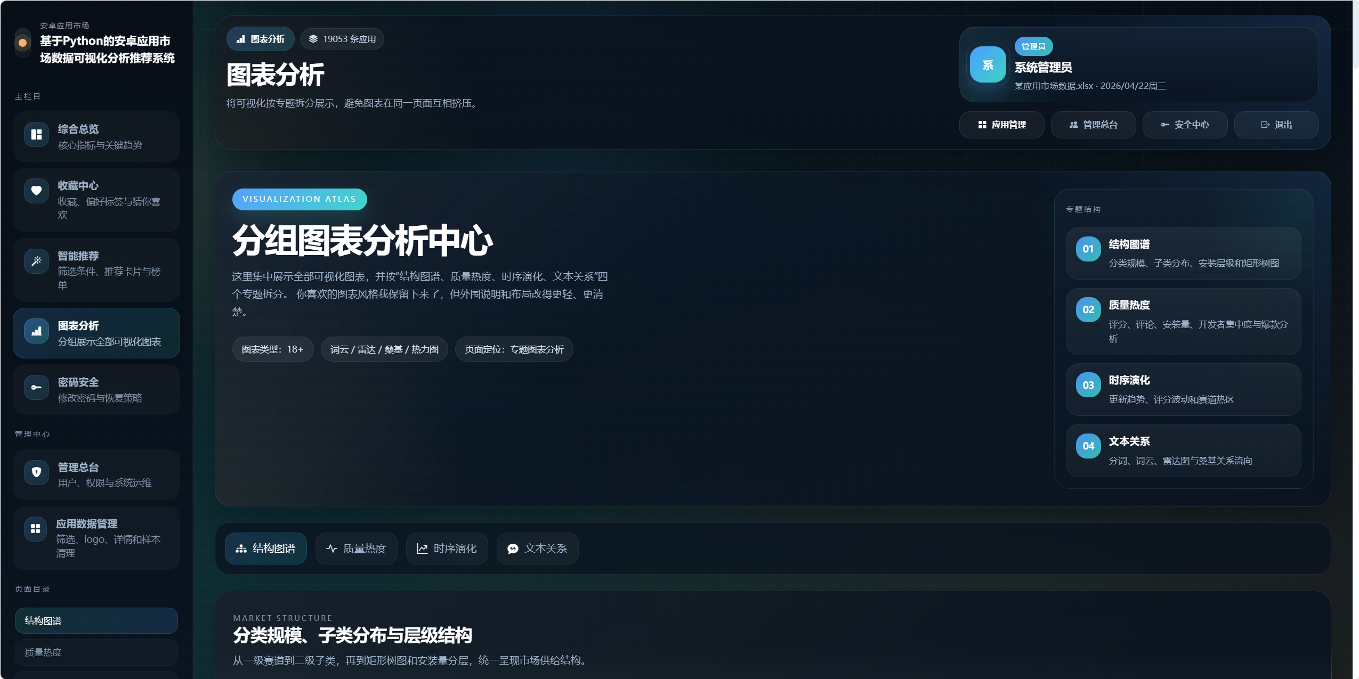Jump to 质量热度 in page directory

(x=96, y=652)
